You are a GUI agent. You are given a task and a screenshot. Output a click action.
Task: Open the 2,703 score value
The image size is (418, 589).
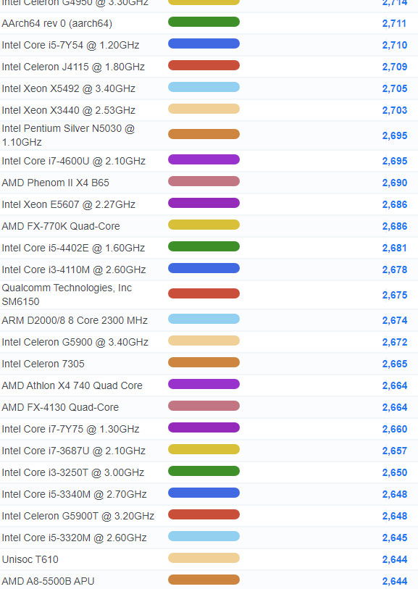tap(395, 111)
